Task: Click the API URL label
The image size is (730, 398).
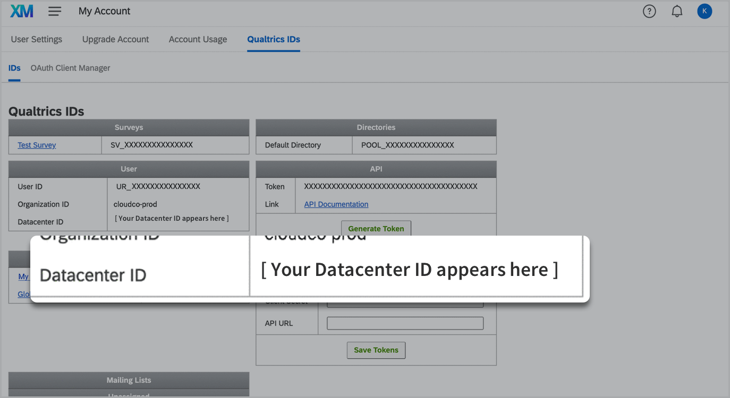Action: point(279,323)
